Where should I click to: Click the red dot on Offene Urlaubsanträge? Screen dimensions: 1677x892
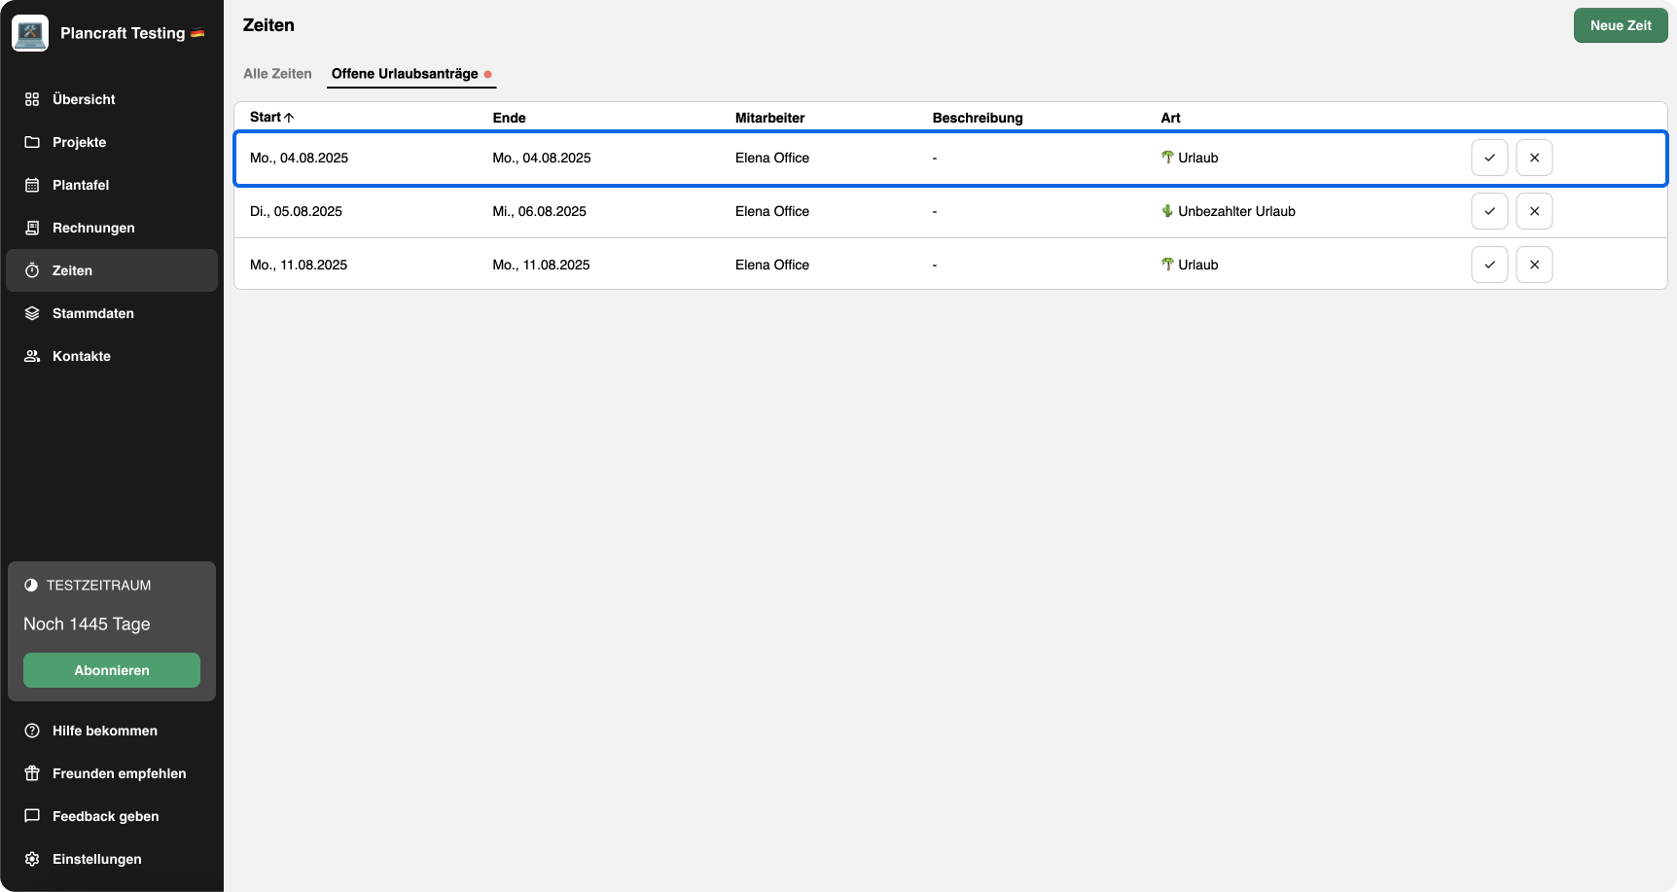click(x=487, y=74)
